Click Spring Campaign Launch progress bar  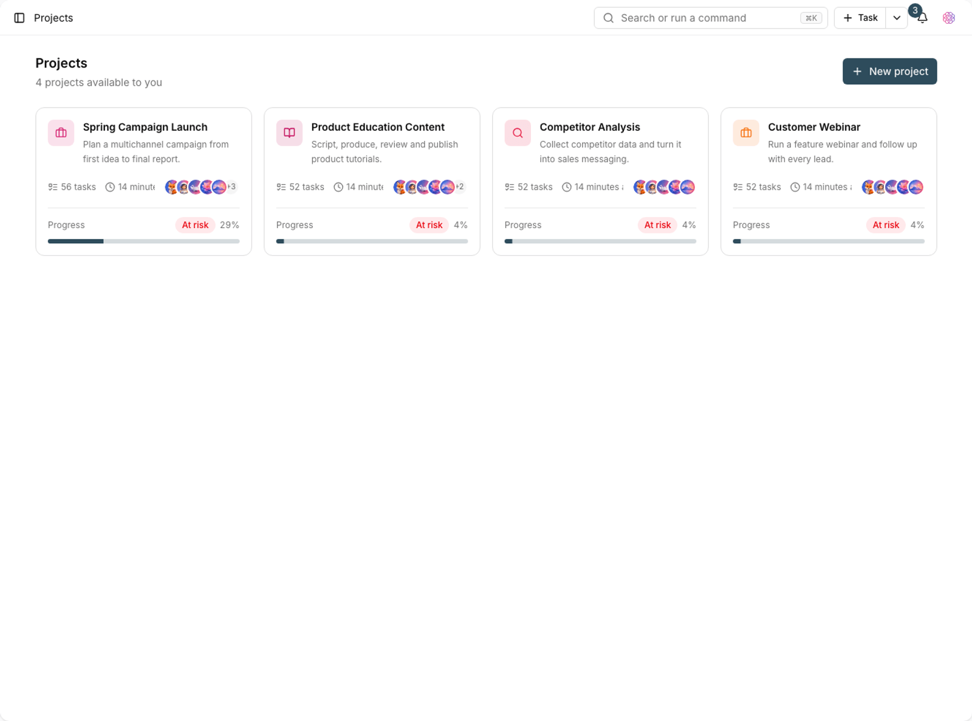tap(144, 241)
